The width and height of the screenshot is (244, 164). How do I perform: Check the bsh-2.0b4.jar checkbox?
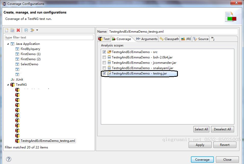pos(104,57)
